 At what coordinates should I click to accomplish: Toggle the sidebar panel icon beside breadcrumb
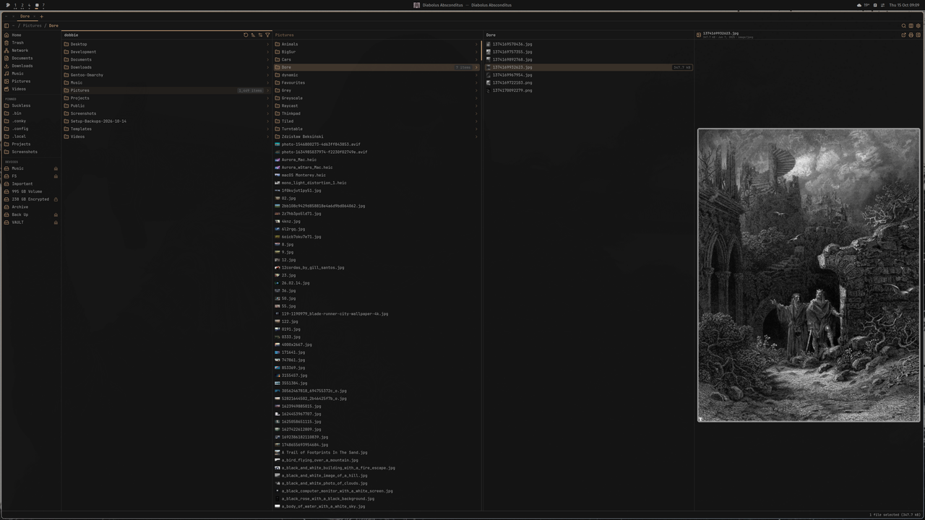7,26
